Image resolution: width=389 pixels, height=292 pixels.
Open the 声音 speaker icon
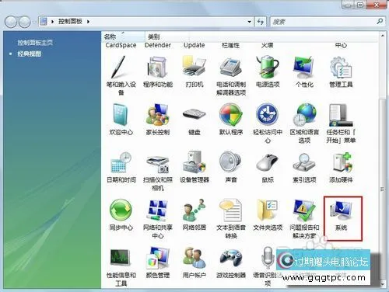click(x=231, y=162)
